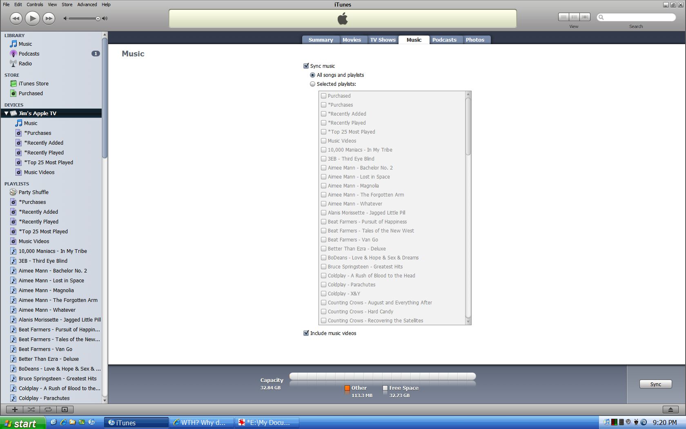Switch to the E:\My Docu... taskbar window
Viewport: 686px width, 429px height.
267,422
